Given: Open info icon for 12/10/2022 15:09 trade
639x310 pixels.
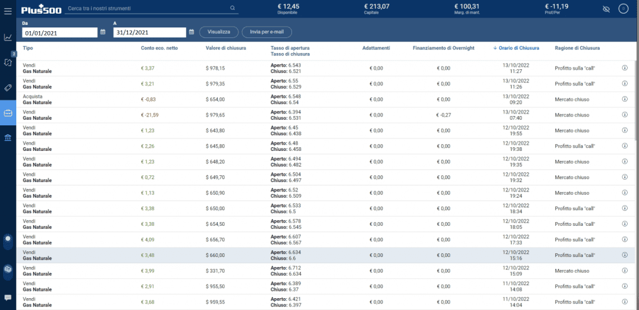Looking at the screenshot, I should [624, 271].
